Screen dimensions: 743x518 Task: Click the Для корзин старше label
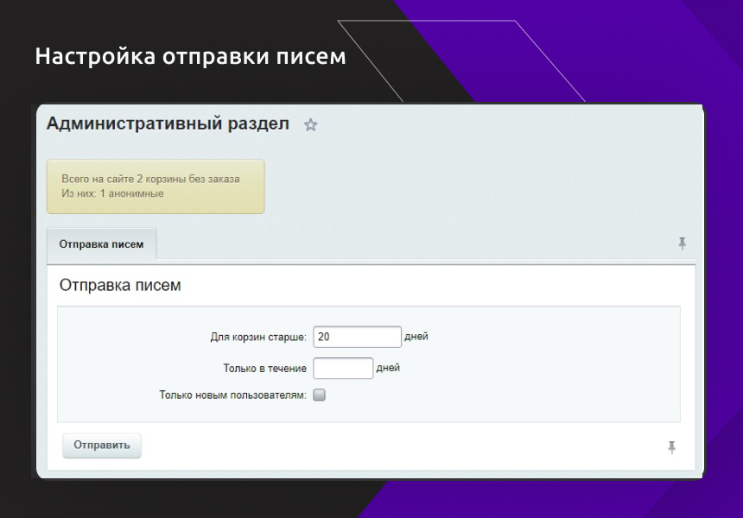[x=258, y=338]
